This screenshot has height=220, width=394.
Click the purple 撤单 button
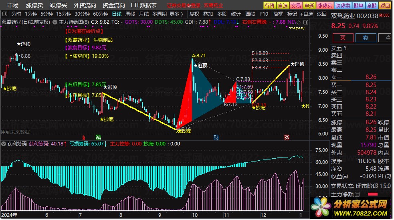pos(358,6)
